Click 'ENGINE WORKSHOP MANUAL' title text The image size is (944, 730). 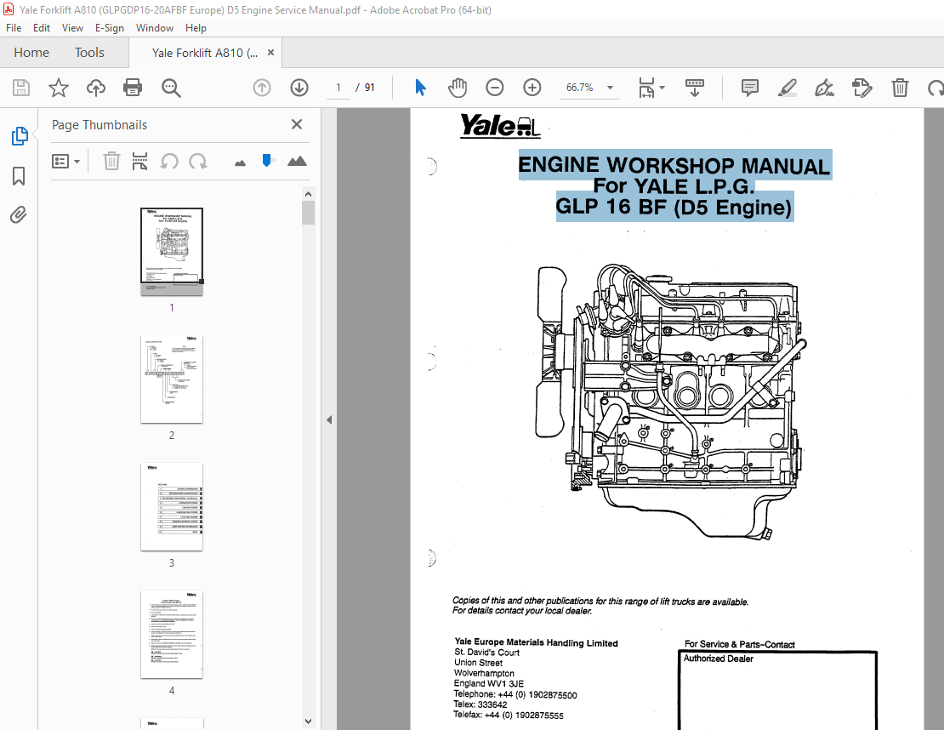point(674,165)
